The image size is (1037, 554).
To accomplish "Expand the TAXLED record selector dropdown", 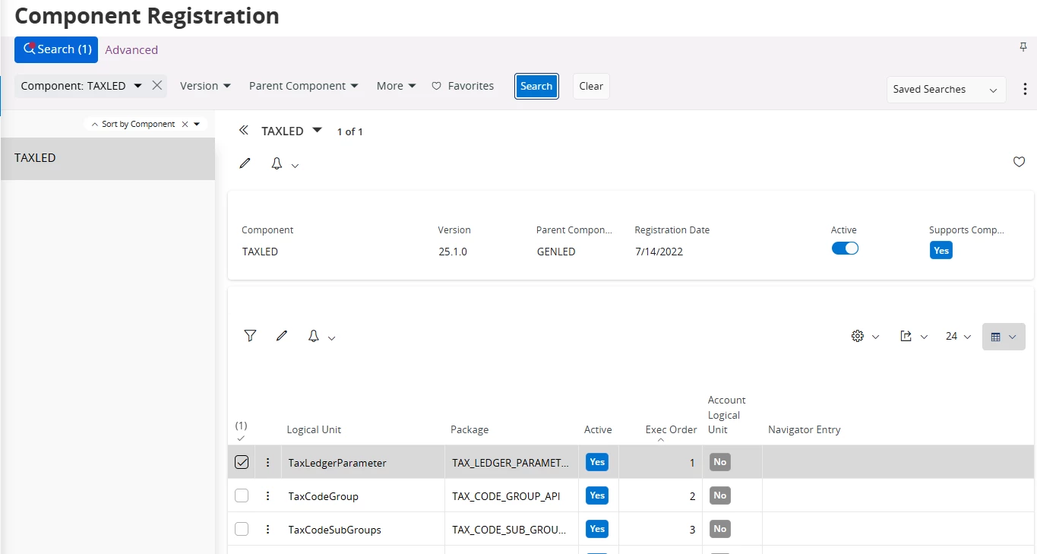I will click(318, 130).
